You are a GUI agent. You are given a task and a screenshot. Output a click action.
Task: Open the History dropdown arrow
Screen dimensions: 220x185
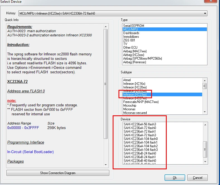(x=205, y=13)
